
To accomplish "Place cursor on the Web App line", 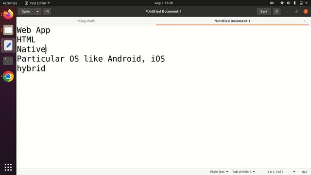I will [x=34, y=30].
